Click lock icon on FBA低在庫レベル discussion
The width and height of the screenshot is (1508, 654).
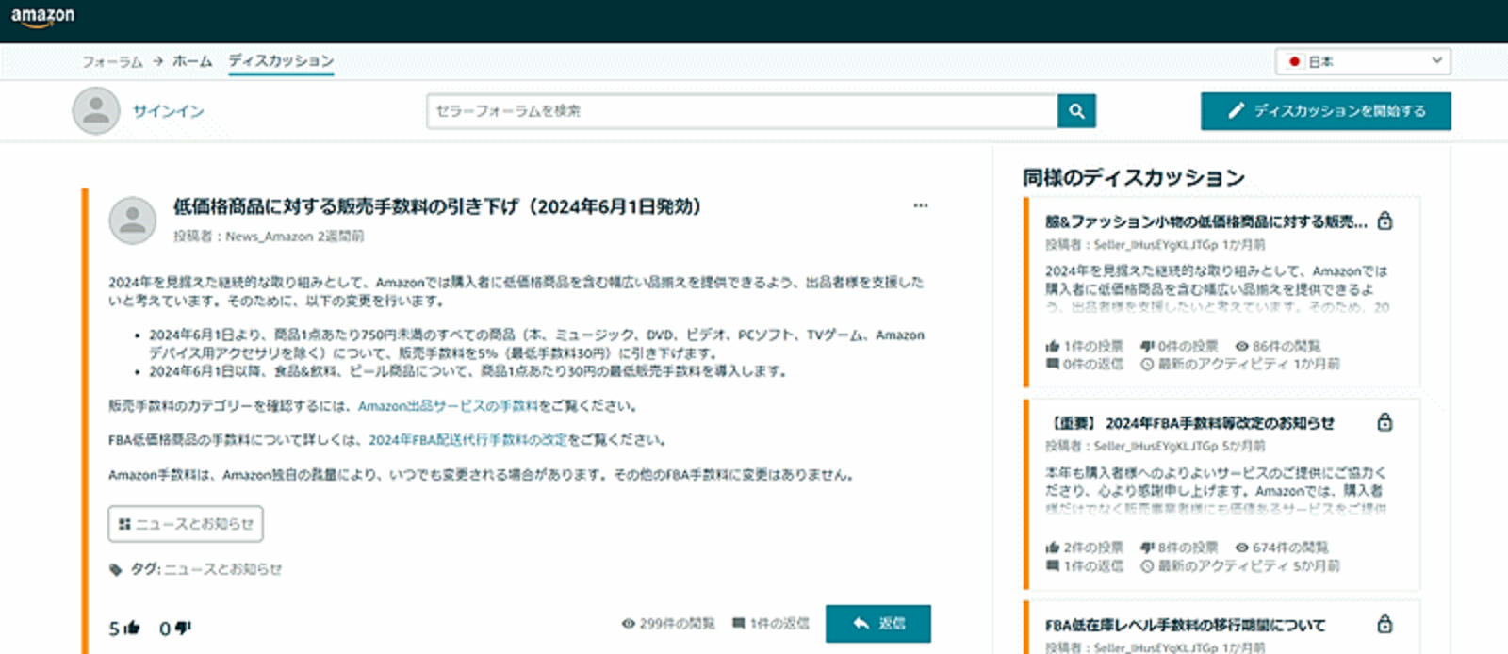pyautogui.click(x=1385, y=624)
